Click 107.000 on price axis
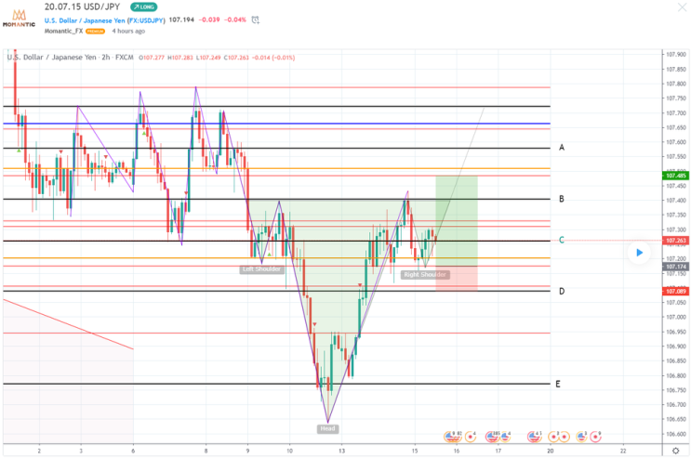 tap(676, 317)
